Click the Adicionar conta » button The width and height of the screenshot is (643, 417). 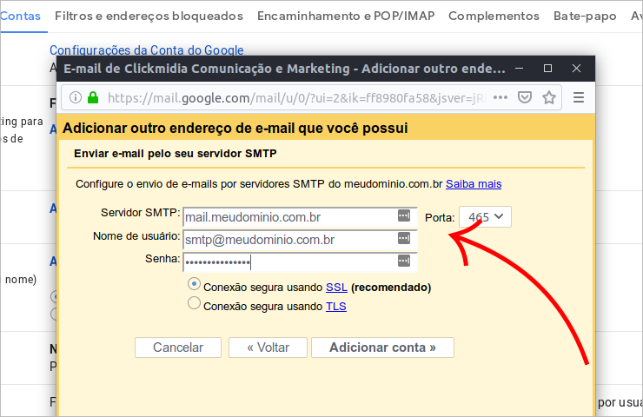382,347
